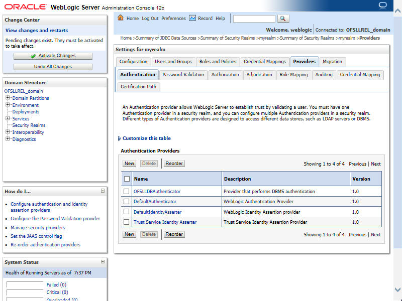This screenshot has width=402, height=301.
Task: Open the Users and Groups tab
Action: [173, 62]
